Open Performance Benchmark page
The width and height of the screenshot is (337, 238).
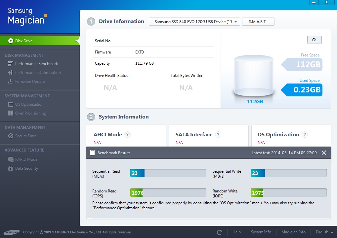[x=36, y=64]
